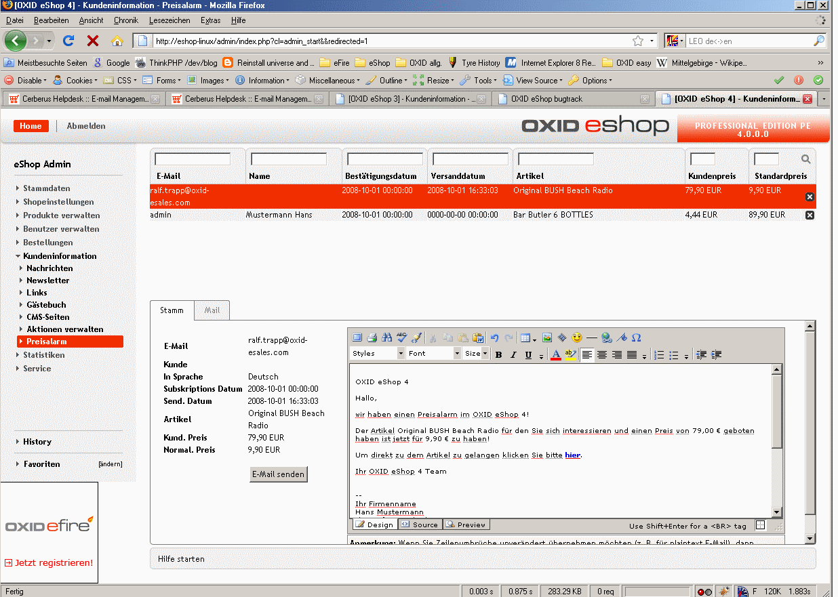
Task: Delete the ralf.trapp price alarm row
Action: click(x=810, y=197)
